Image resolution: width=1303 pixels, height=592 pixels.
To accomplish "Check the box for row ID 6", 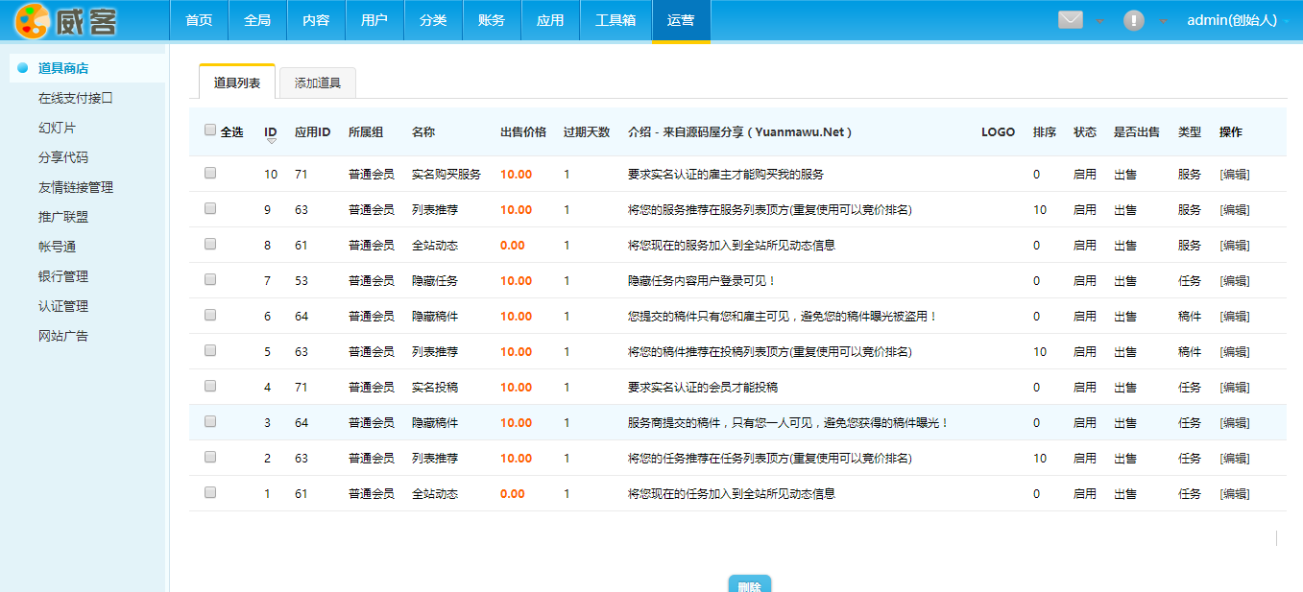I will point(210,315).
